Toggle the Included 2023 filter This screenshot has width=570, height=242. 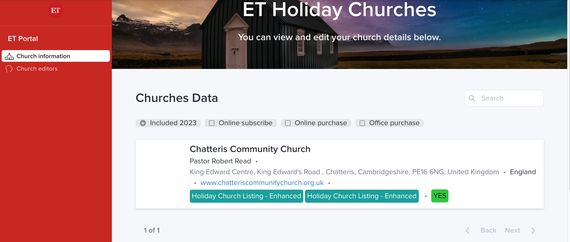143,123
